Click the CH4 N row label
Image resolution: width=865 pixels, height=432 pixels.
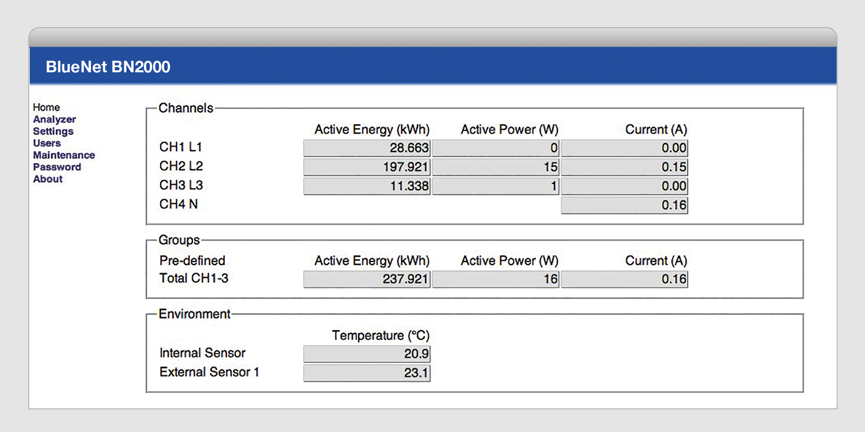[178, 204]
